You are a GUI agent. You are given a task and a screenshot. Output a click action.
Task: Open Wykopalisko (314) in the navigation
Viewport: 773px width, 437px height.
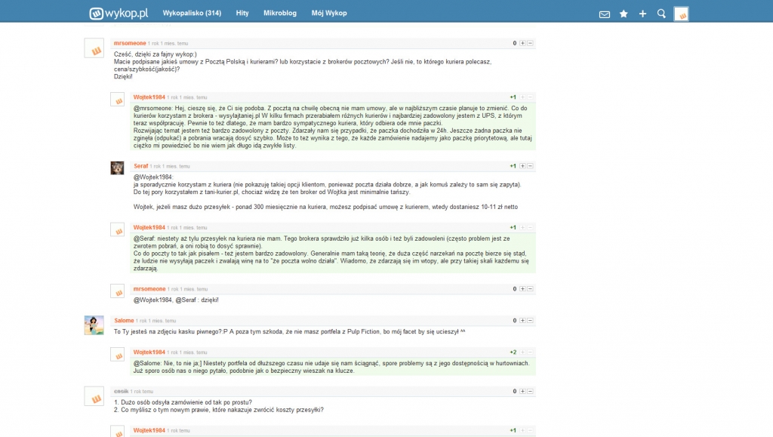tap(192, 14)
